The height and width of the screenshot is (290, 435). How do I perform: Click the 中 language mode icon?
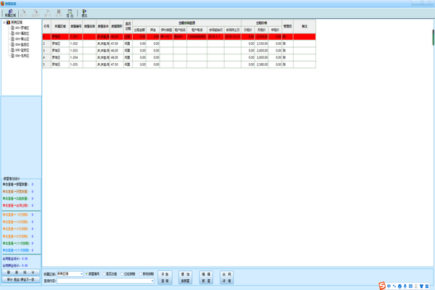pos(390,284)
